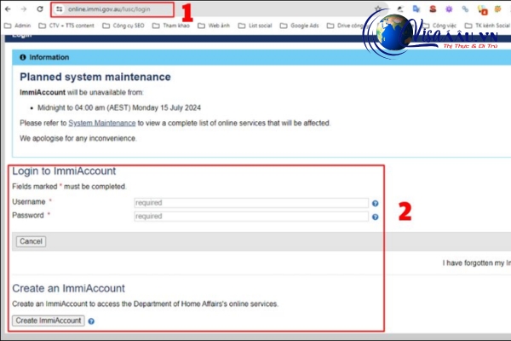Open the Google Ads bookmark folder
The image size is (511, 341).
point(299,26)
